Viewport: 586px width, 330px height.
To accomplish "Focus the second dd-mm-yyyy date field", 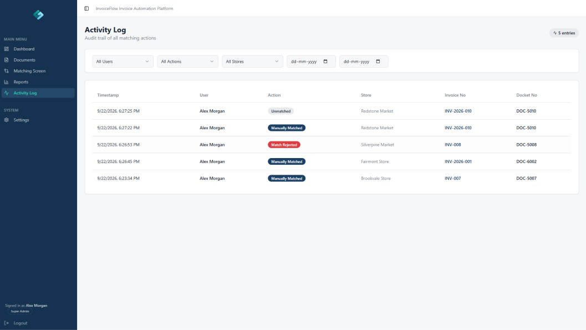I will pos(364,62).
